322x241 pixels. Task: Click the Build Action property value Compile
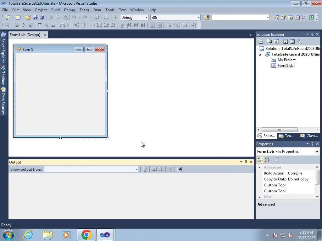pyautogui.click(x=295, y=173)
